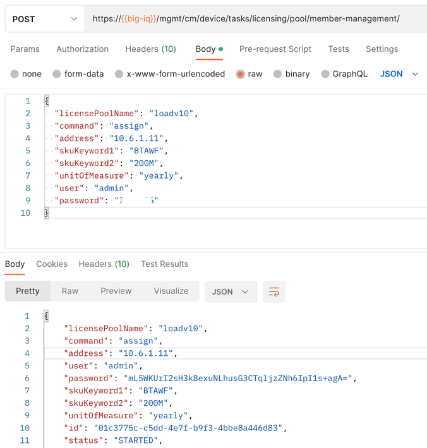Screen dimensions: 427x448
Task: Select the binary body type radio
Action: click(x=277, y=74)
